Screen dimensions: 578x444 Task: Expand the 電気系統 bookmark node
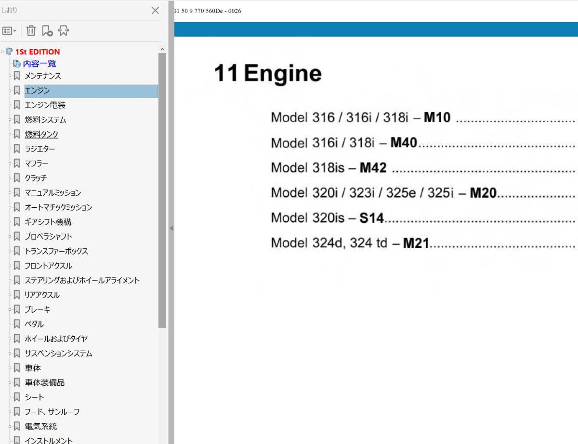pyautogui.click(x=10, y=426)
